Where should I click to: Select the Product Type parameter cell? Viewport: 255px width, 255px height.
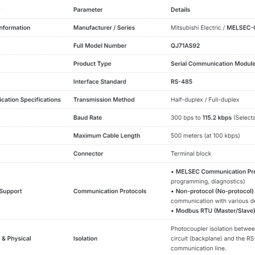pyautogui.click(x=92, y=64)
